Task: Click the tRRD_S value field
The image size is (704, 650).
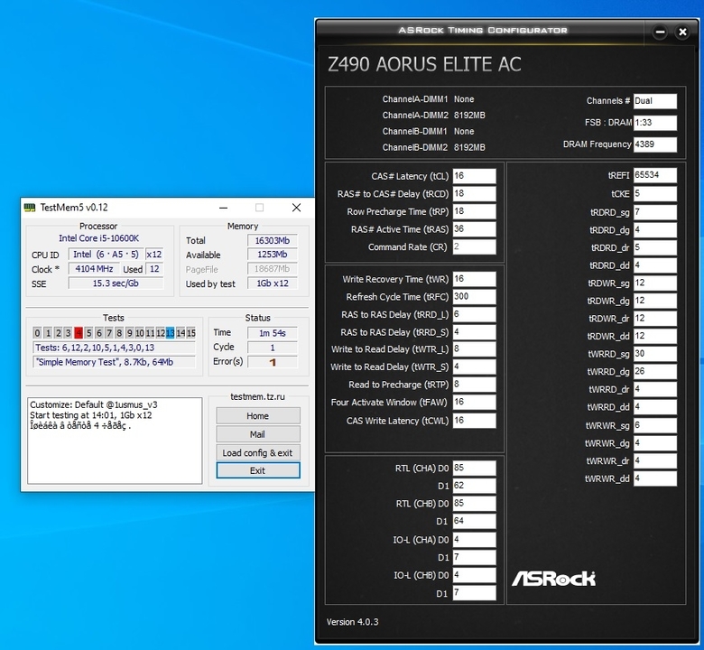Action: tap(474, 332)
